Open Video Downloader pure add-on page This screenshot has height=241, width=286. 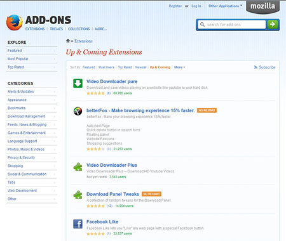coord(112,81)
